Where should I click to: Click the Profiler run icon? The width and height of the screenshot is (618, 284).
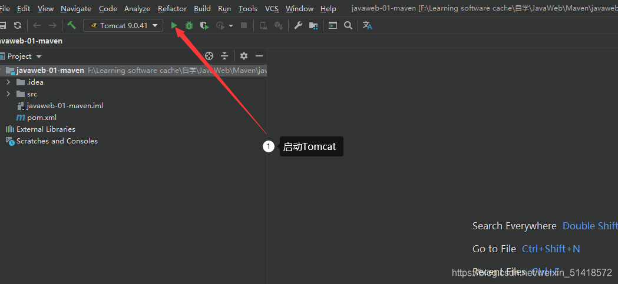click(x=220, y=25)
